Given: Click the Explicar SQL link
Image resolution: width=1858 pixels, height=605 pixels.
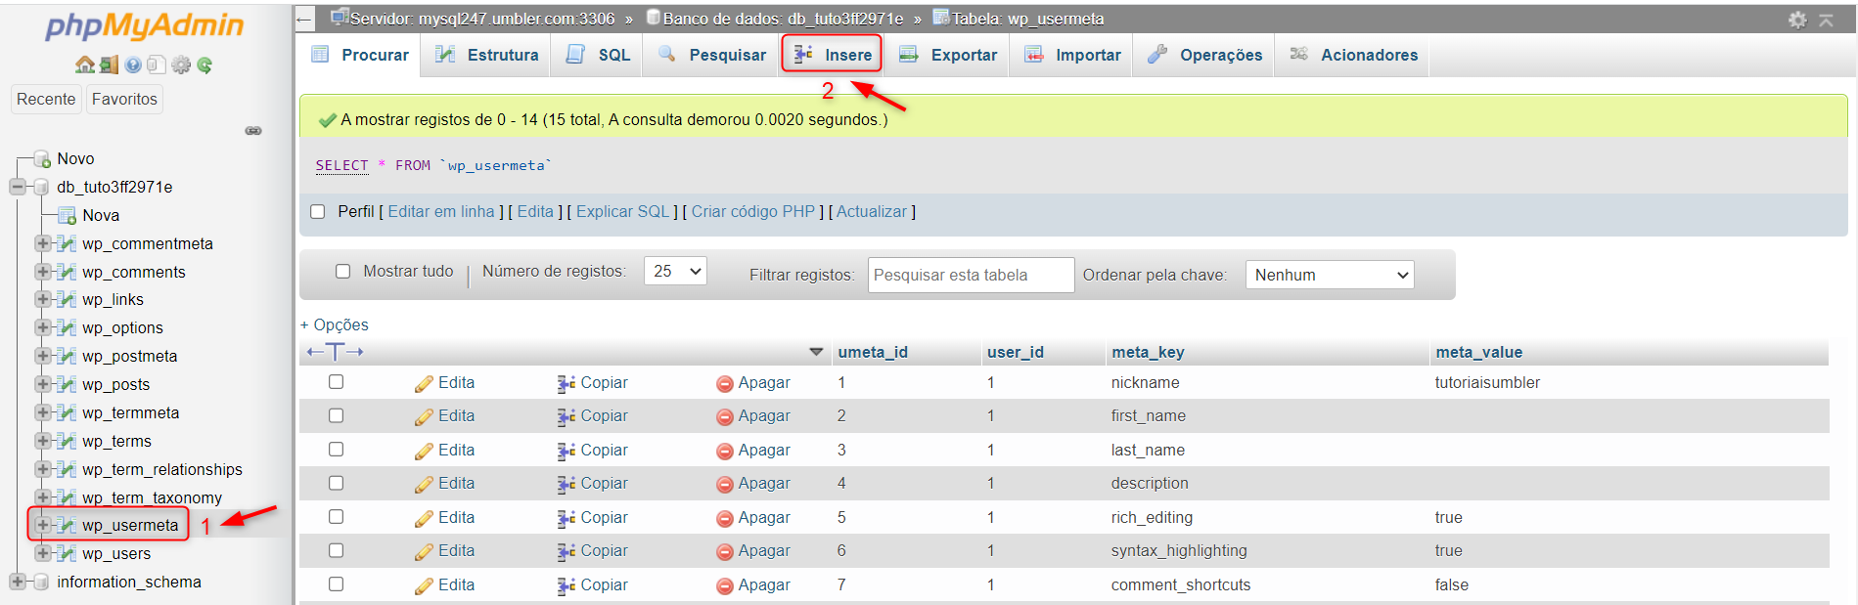Looking at the screenshot, I should tap(622, 212).
